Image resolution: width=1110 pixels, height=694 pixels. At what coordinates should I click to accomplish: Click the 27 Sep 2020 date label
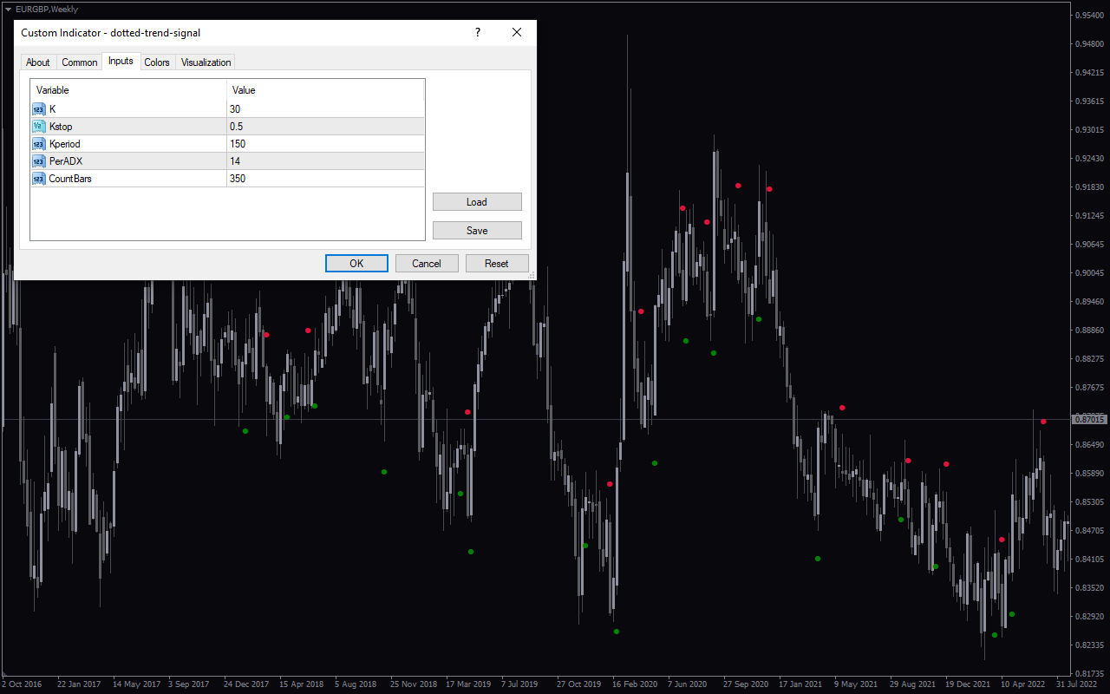coord(746,684)
